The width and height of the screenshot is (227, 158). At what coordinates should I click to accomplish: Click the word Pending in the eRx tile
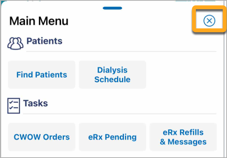pos(120,137)
